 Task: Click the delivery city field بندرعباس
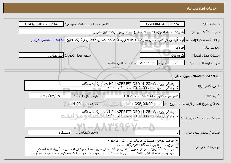(41, 55)
